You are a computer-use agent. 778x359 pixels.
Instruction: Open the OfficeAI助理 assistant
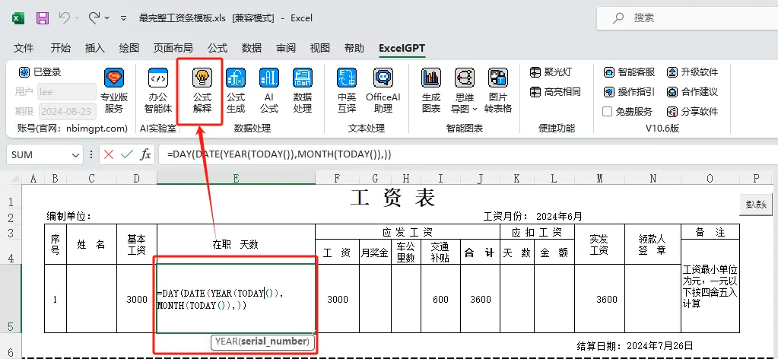(x=383, y=91)
